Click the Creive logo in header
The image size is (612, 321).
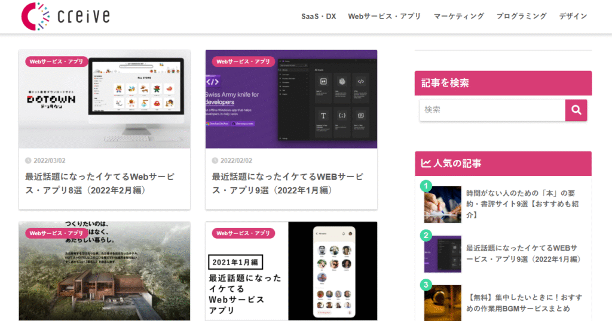pos(65,16)
